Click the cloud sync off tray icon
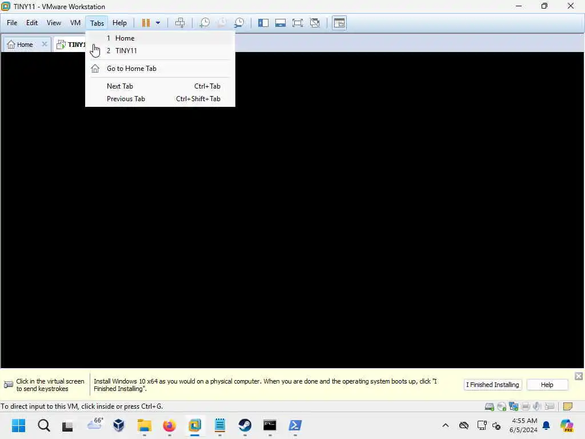The width and height of the screenshot is (585, 439). click(464, 425)
